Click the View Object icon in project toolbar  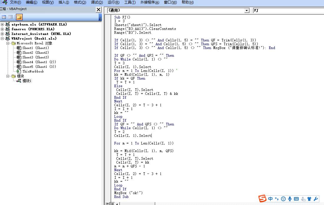[10, 17]
